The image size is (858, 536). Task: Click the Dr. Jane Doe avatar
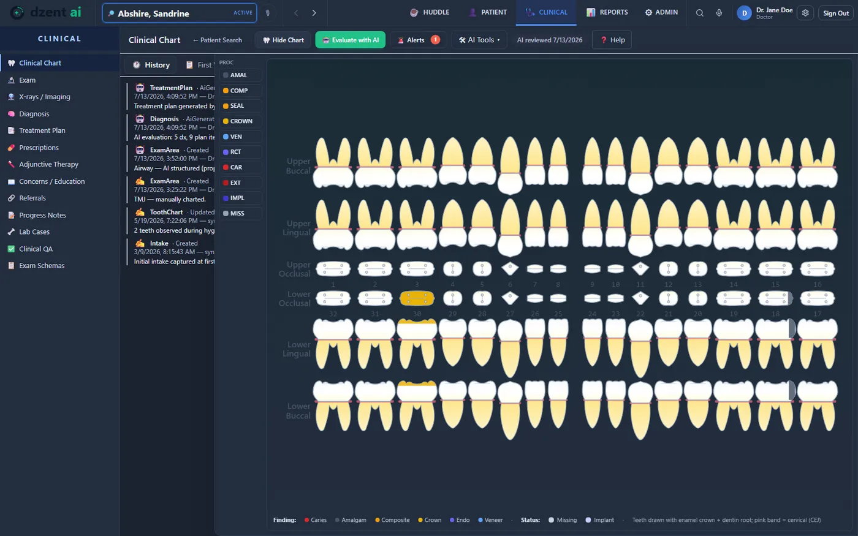tap(744, 13)
